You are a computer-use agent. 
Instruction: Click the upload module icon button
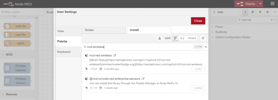pos(160,38)
